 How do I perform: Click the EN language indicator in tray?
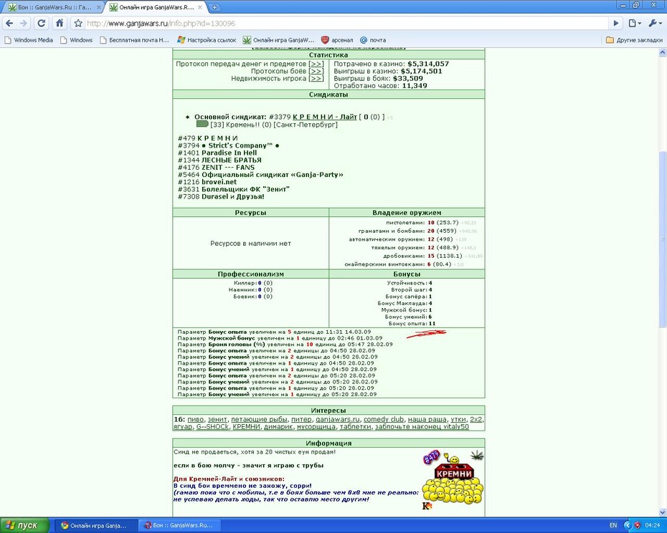click(x=613, y=525)
